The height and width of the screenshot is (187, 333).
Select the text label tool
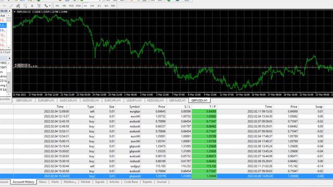click(39, 6)
